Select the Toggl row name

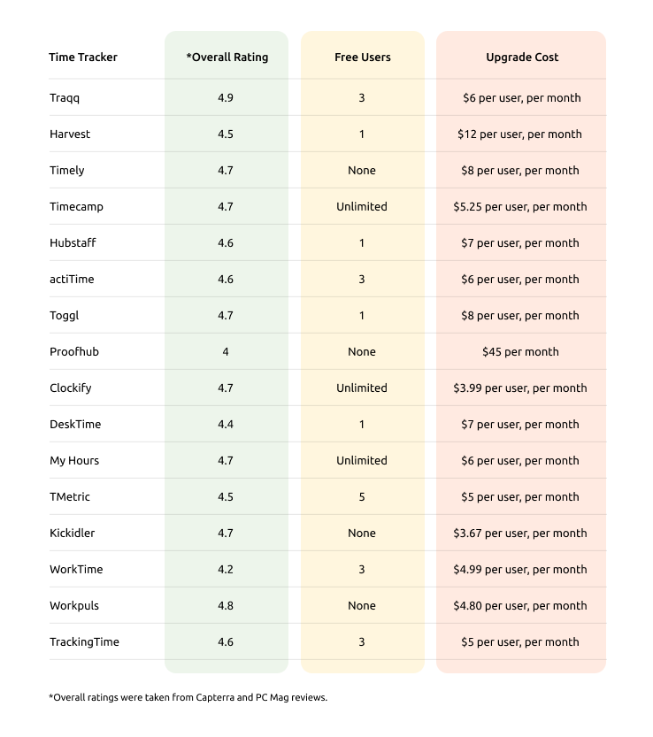click(x=65, y=315)
